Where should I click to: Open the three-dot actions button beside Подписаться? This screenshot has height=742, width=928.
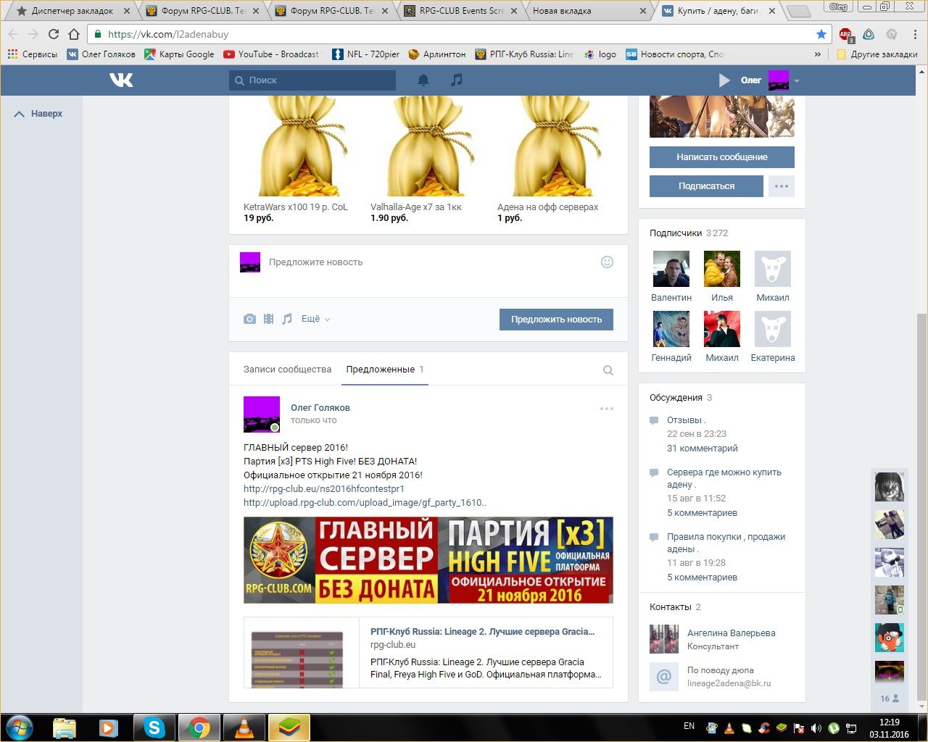point(781,186)
